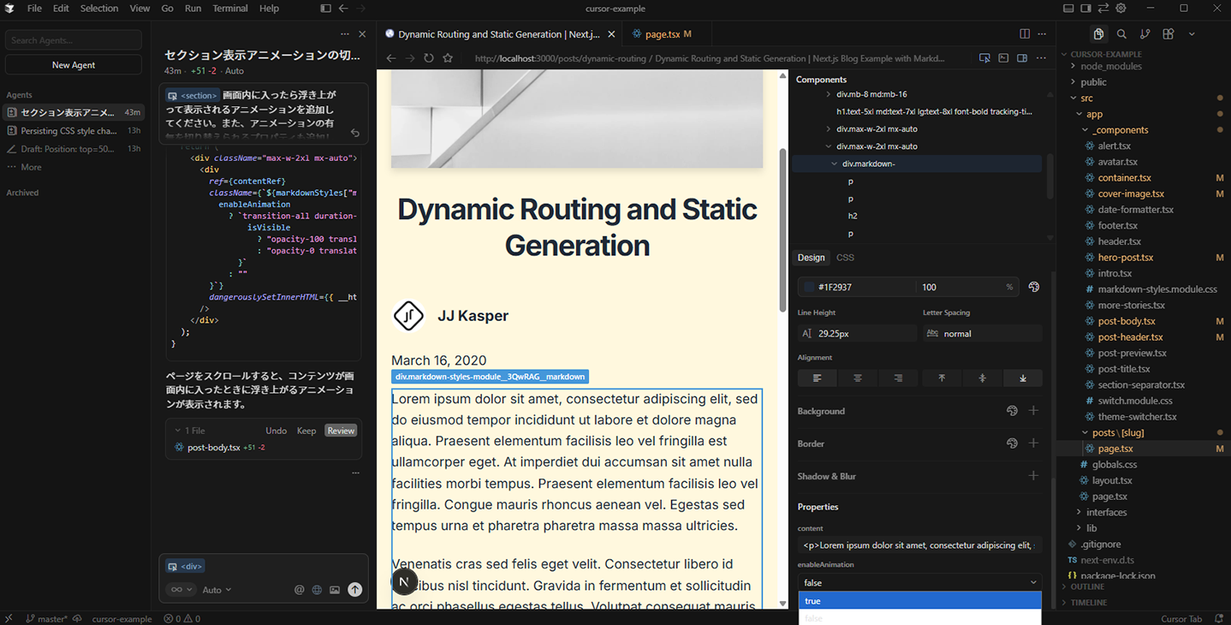Click the Review button for post-body.tsx changes
This screenshot has width=1231, height=625.
(x=341, y=431)
